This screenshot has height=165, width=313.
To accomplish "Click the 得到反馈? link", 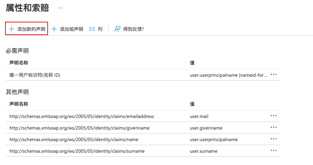I will point(133,29).
